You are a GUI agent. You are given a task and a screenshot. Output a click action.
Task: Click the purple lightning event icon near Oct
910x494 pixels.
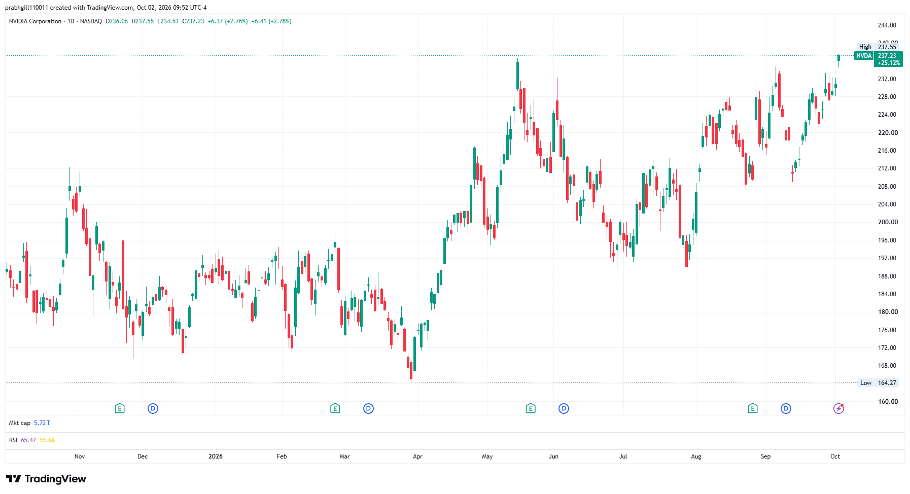(x=838, y=408)
